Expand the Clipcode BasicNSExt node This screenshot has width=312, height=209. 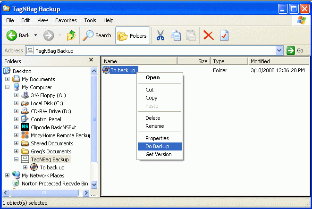[17, 127]
